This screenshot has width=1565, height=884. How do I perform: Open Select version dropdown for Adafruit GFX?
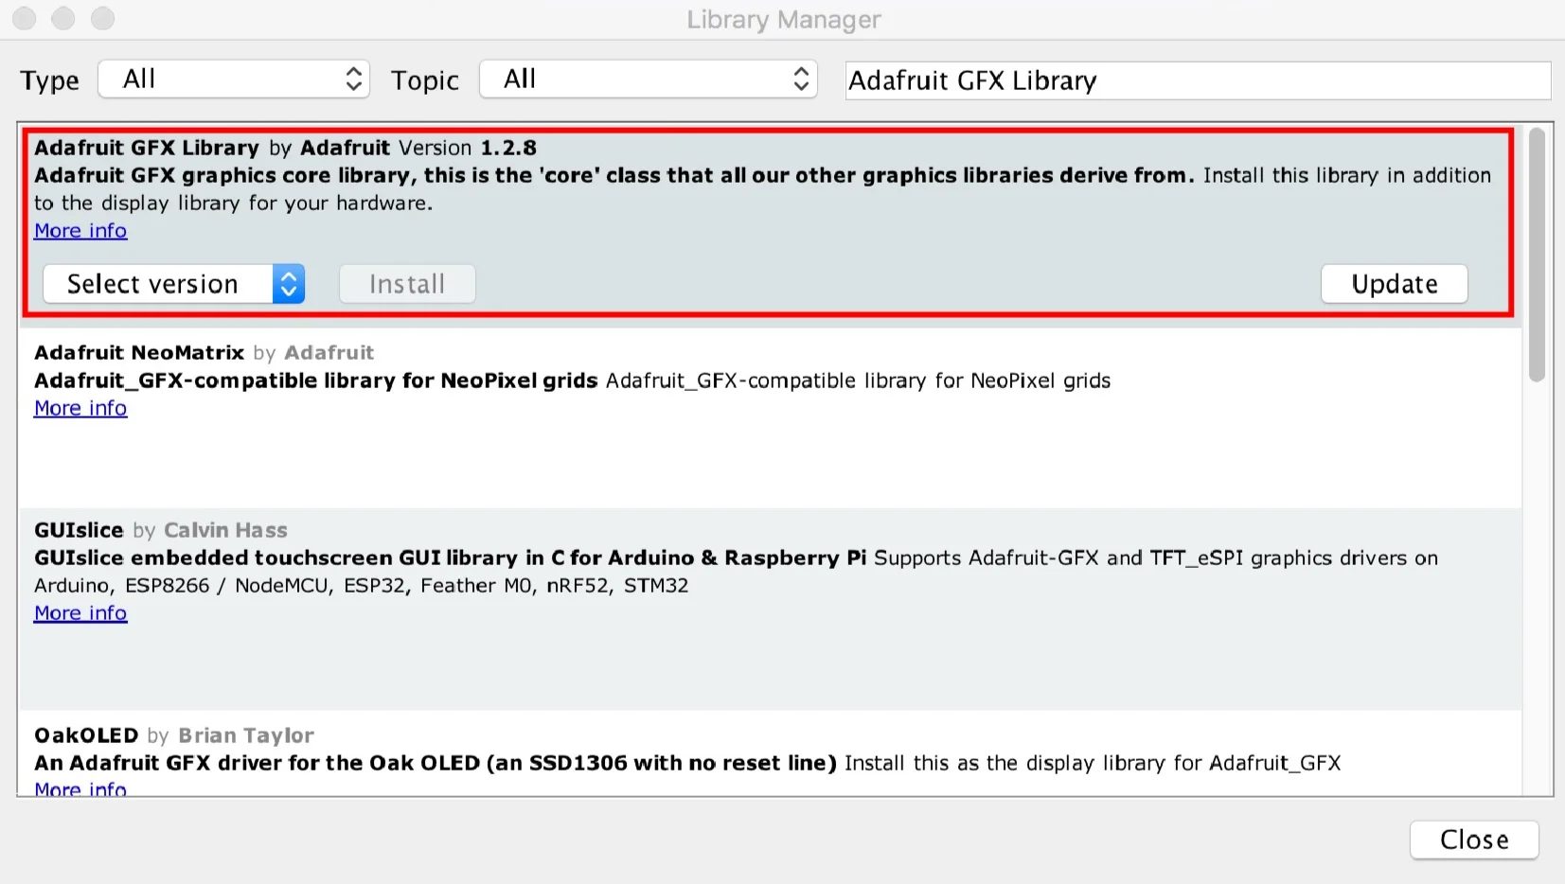coord(174,284)
